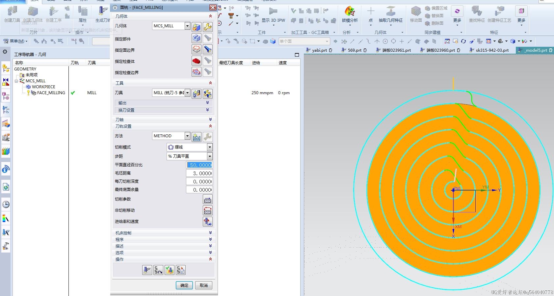This screenshot has height=296, width=554.
Task: Click 创建工序 create operation ribbon icon
Action: pyautogui.click(x=54, y=14)
